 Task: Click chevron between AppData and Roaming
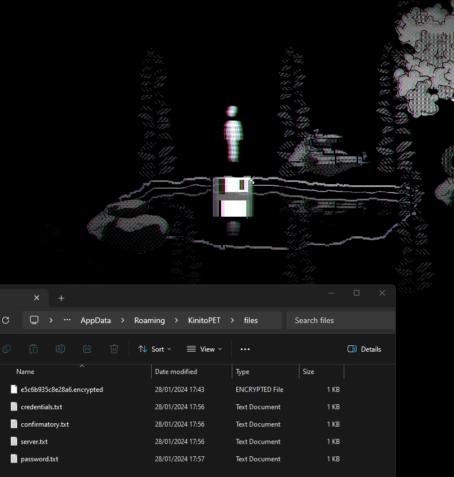click(x=123, y=320)
